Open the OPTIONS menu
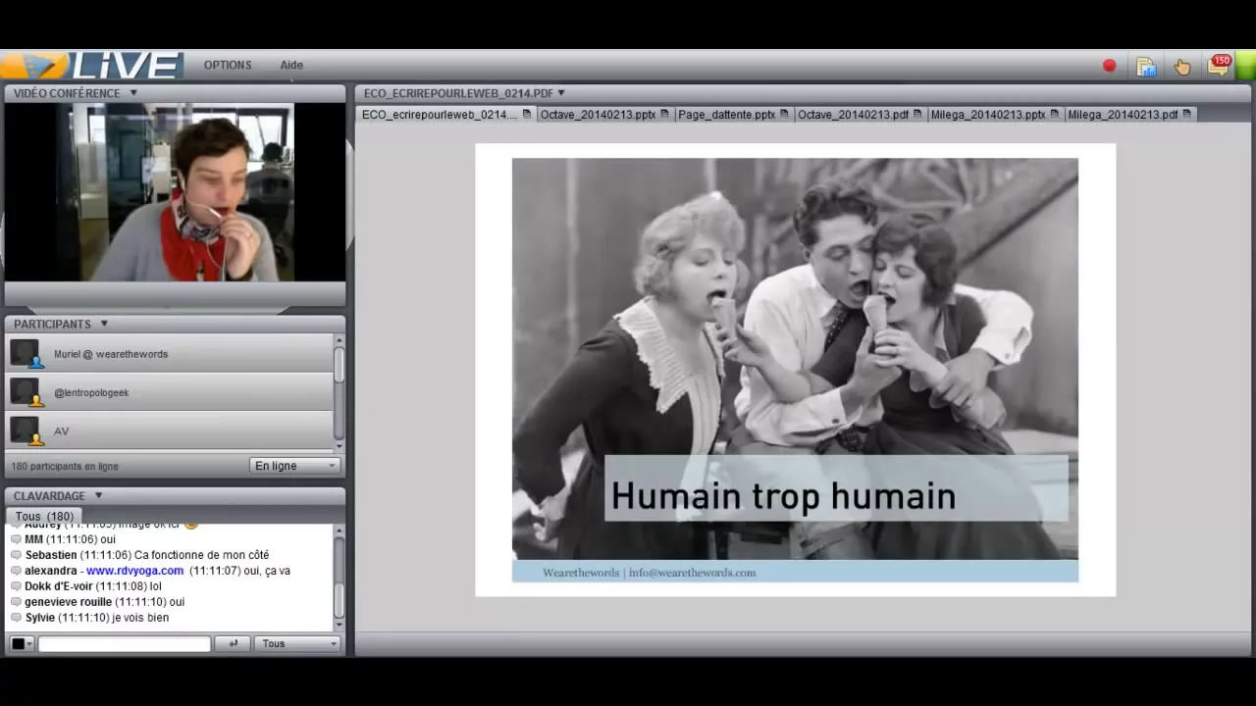The width and height of the screenshot is (1256, 706). tap(228, 65)
